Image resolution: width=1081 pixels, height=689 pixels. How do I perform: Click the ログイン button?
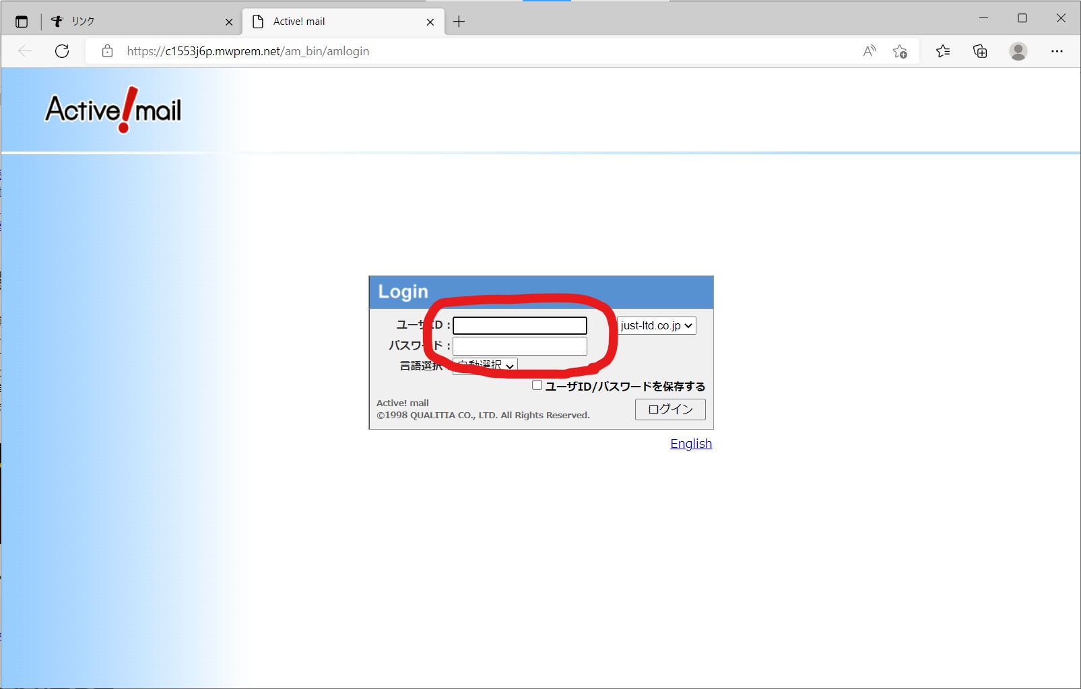[x=670, y=409]
